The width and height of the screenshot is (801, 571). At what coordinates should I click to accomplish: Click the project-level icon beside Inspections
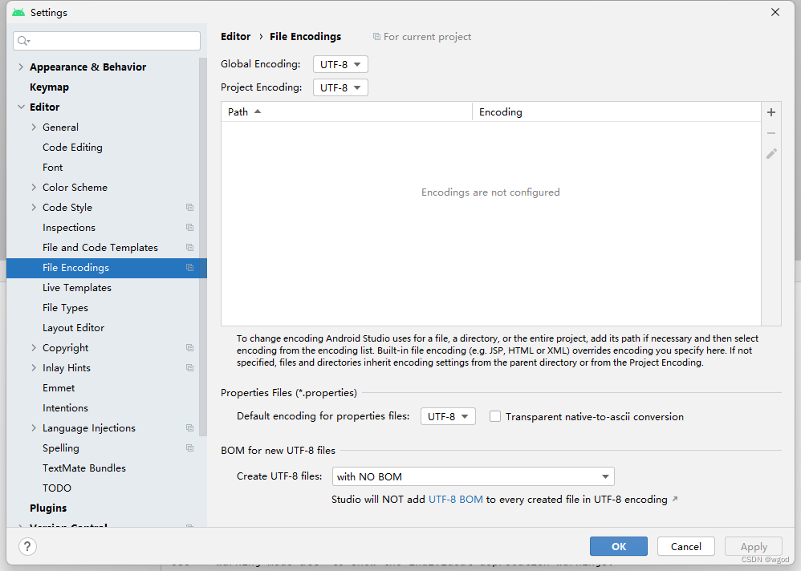click(x=189, y=227)
